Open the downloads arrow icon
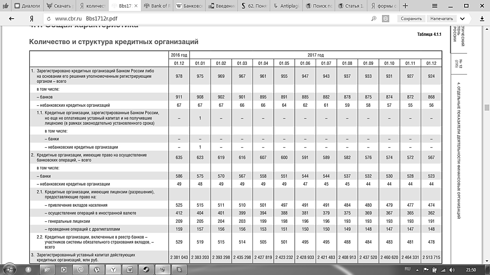 tap(482, 19)
